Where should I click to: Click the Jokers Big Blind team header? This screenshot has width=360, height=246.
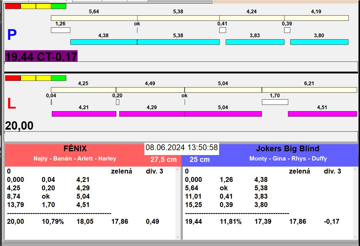(x=288, y=149)
